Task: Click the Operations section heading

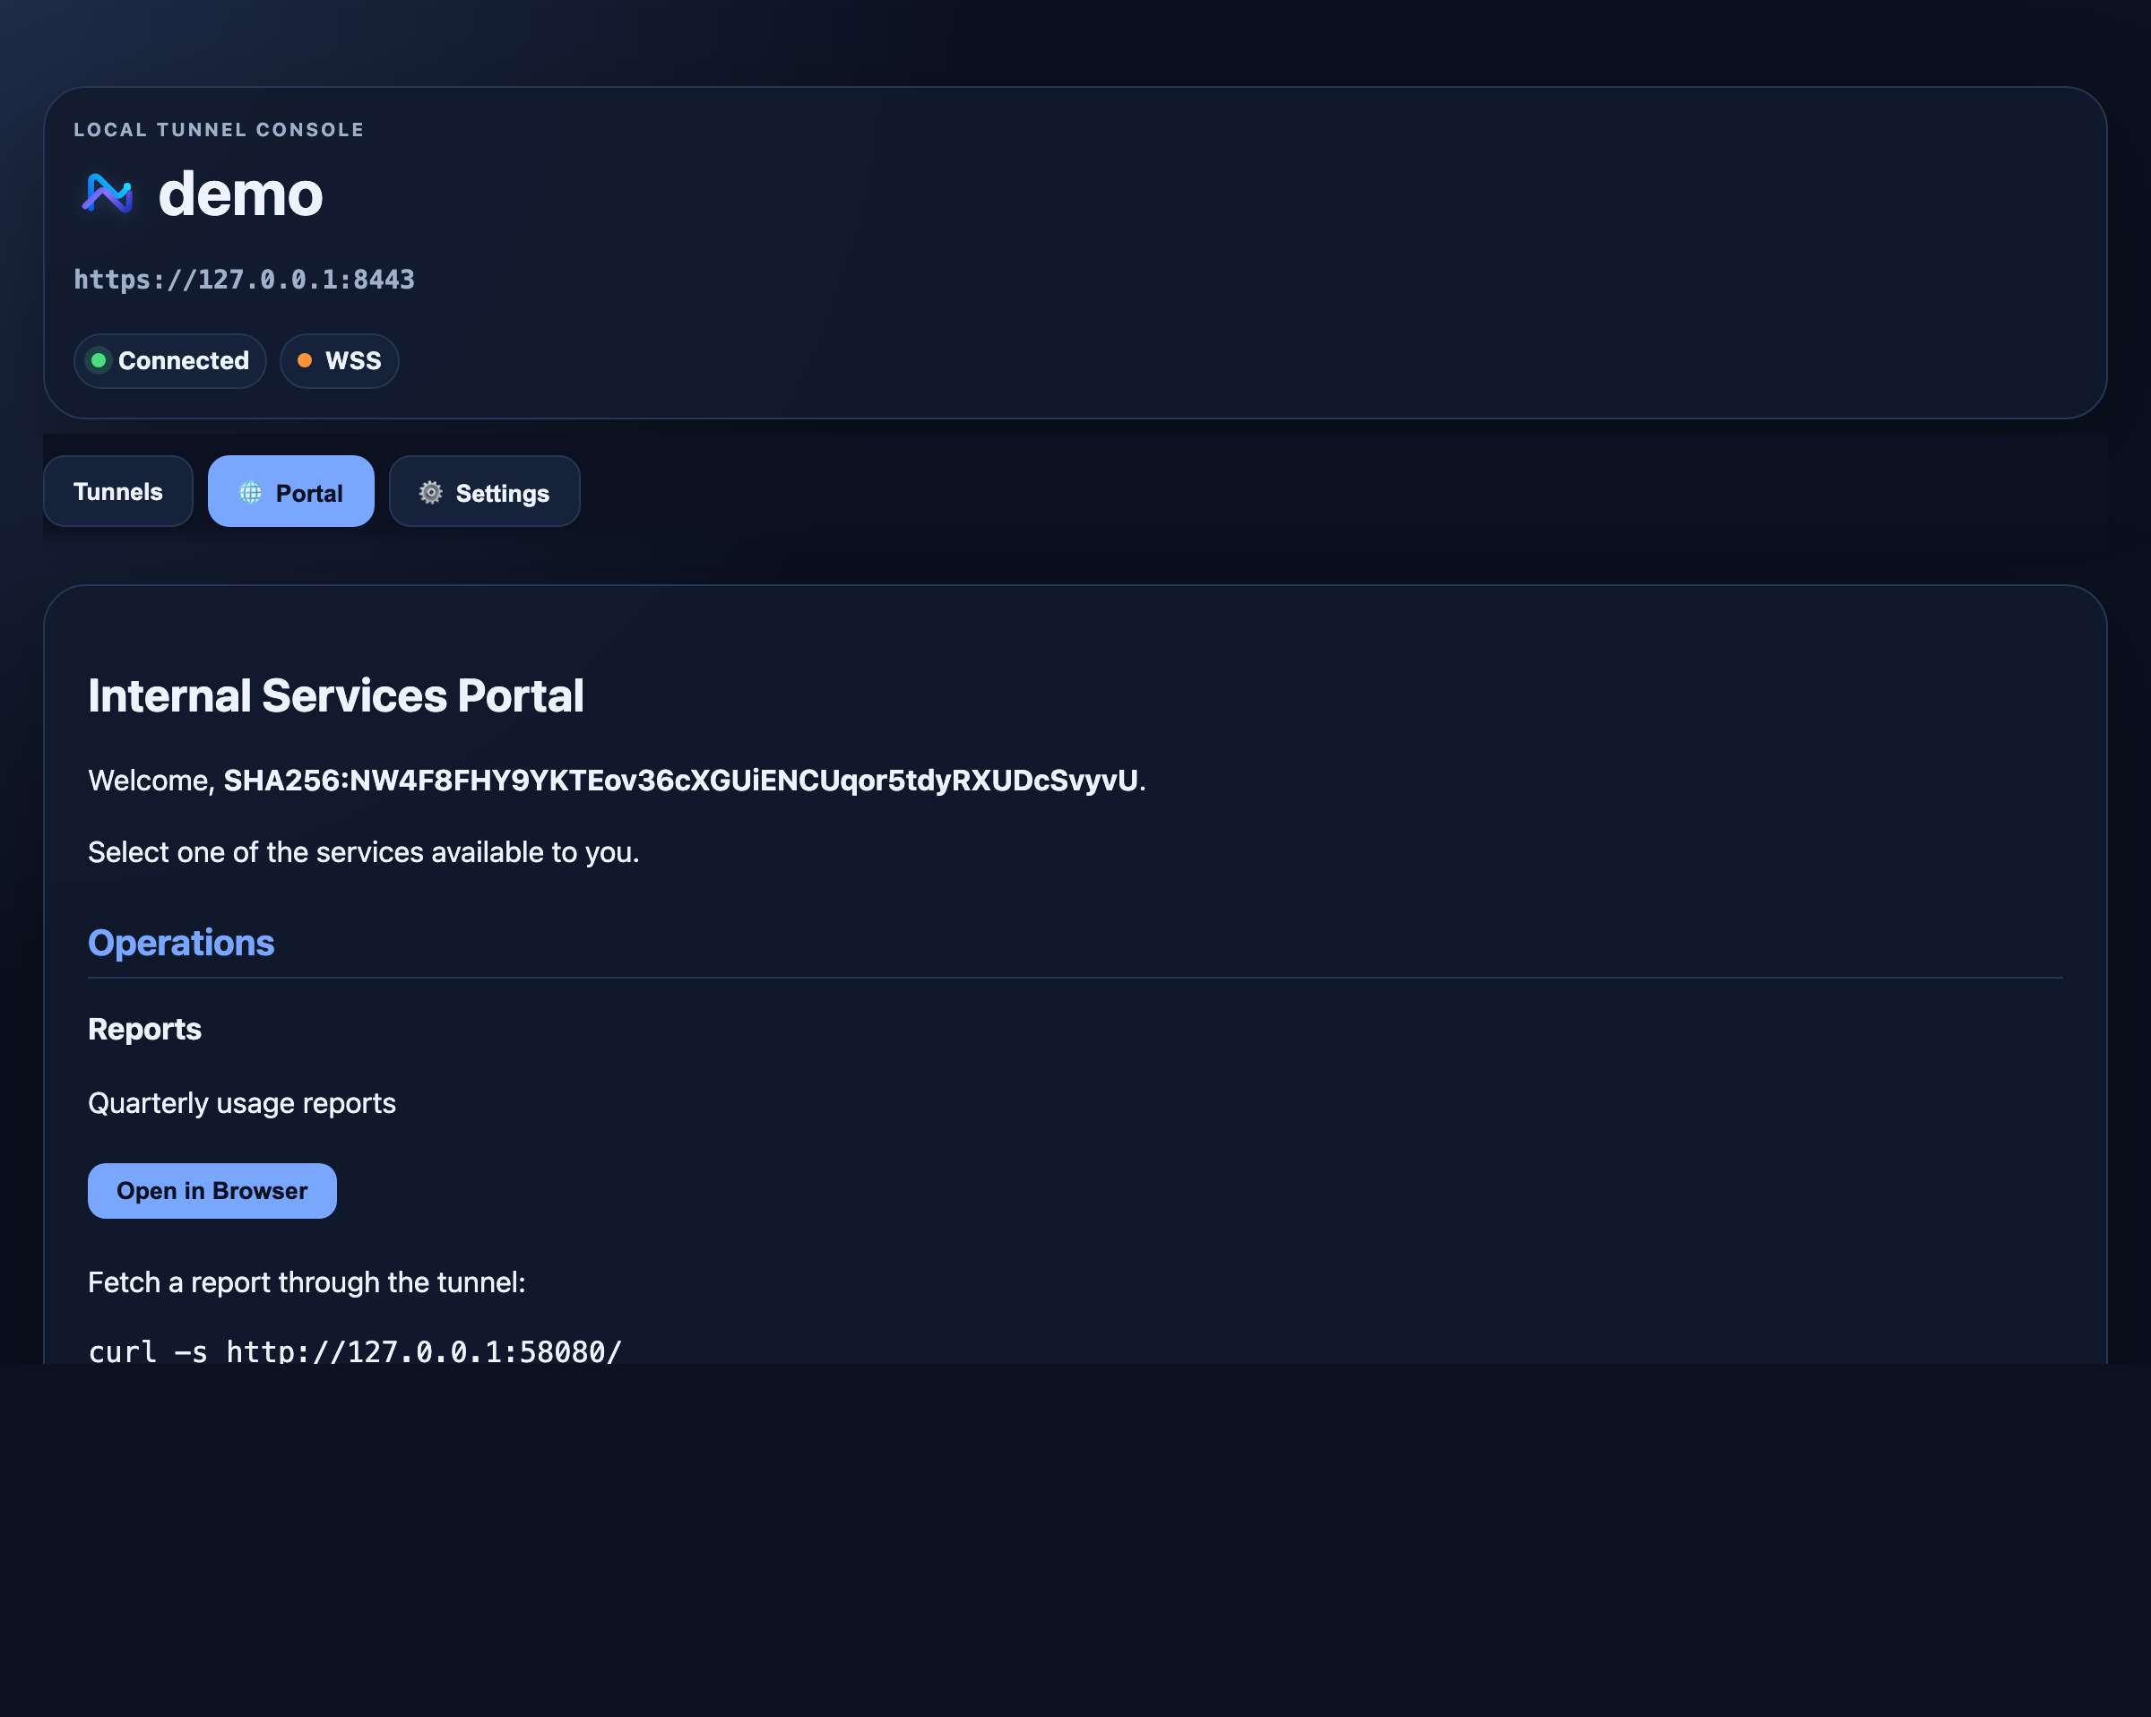Action: coord(180,943)
